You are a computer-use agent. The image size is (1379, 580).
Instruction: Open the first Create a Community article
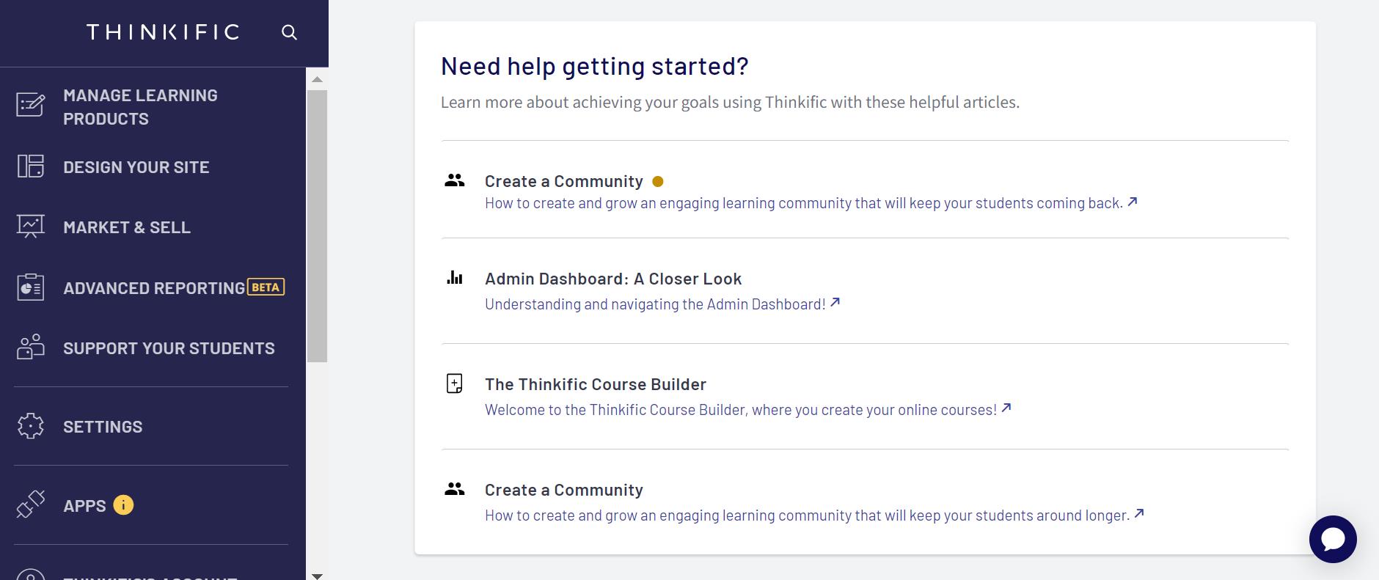tap(564, 181)
